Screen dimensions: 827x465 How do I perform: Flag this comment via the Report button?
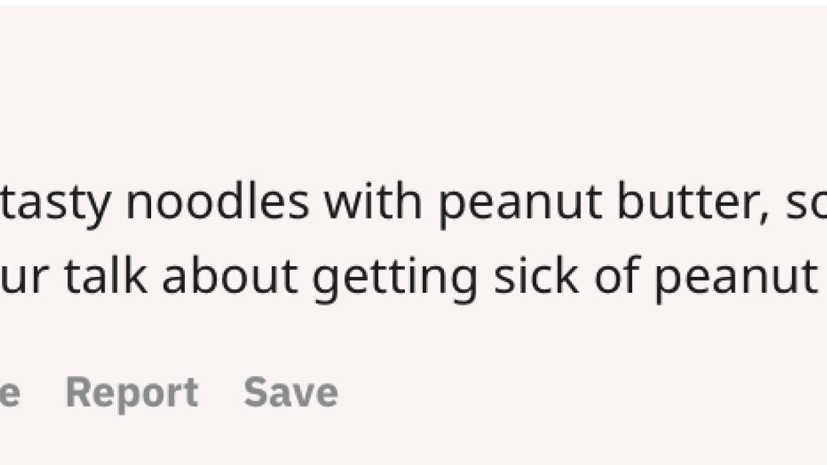132,393
